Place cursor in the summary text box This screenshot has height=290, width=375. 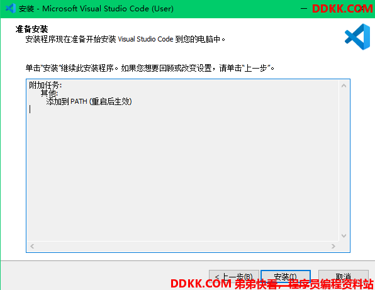click(183, 160)
